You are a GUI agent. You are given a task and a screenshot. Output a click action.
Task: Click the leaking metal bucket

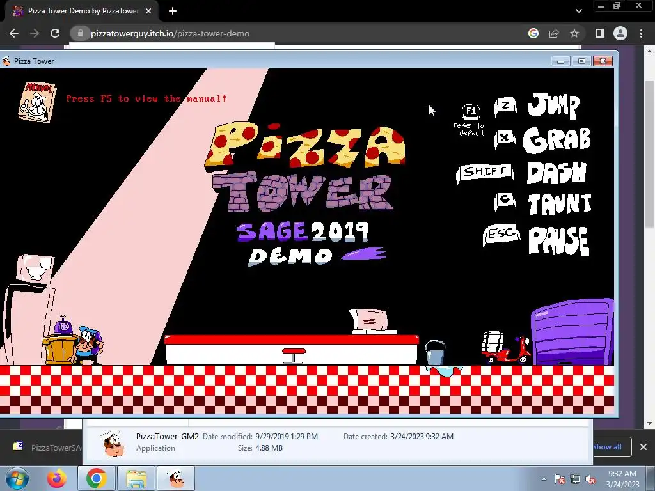click(x=435, y=353)
